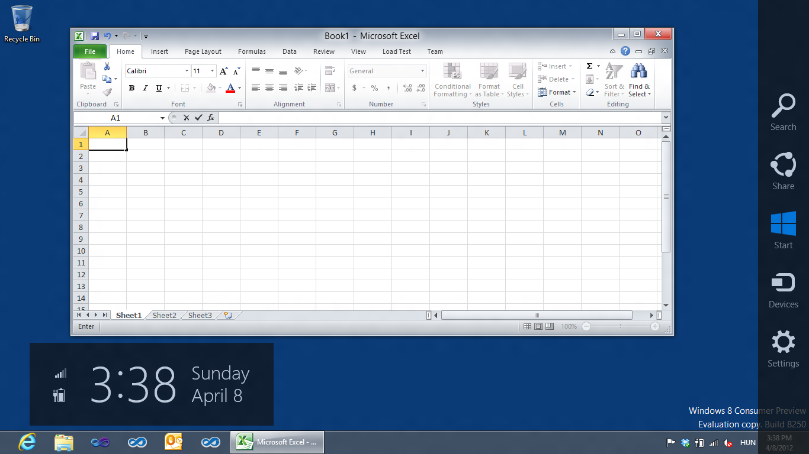
Task: Toggle Align Text Right
Action: coord(283,88)
